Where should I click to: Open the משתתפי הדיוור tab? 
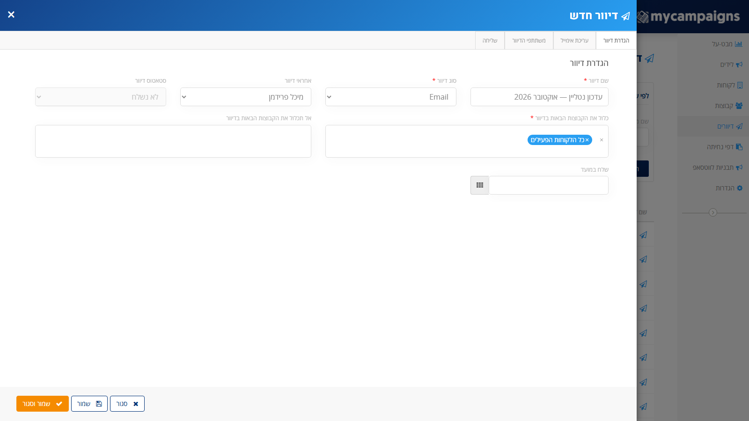[529, 41]
